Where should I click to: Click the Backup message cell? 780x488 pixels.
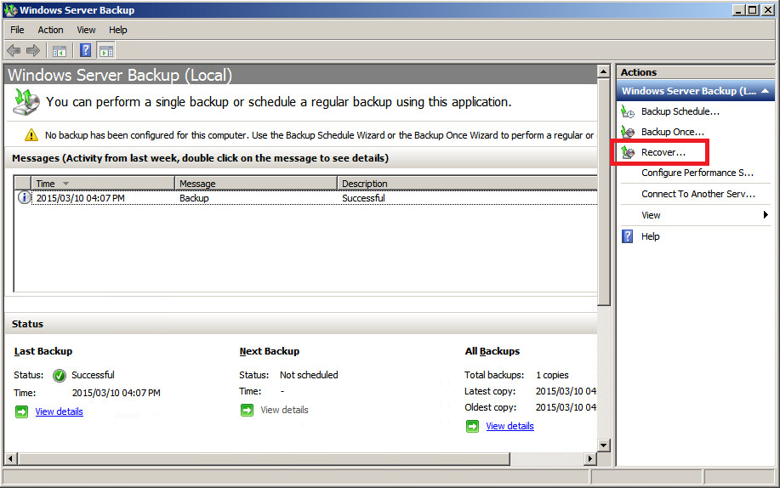[194, 198]
